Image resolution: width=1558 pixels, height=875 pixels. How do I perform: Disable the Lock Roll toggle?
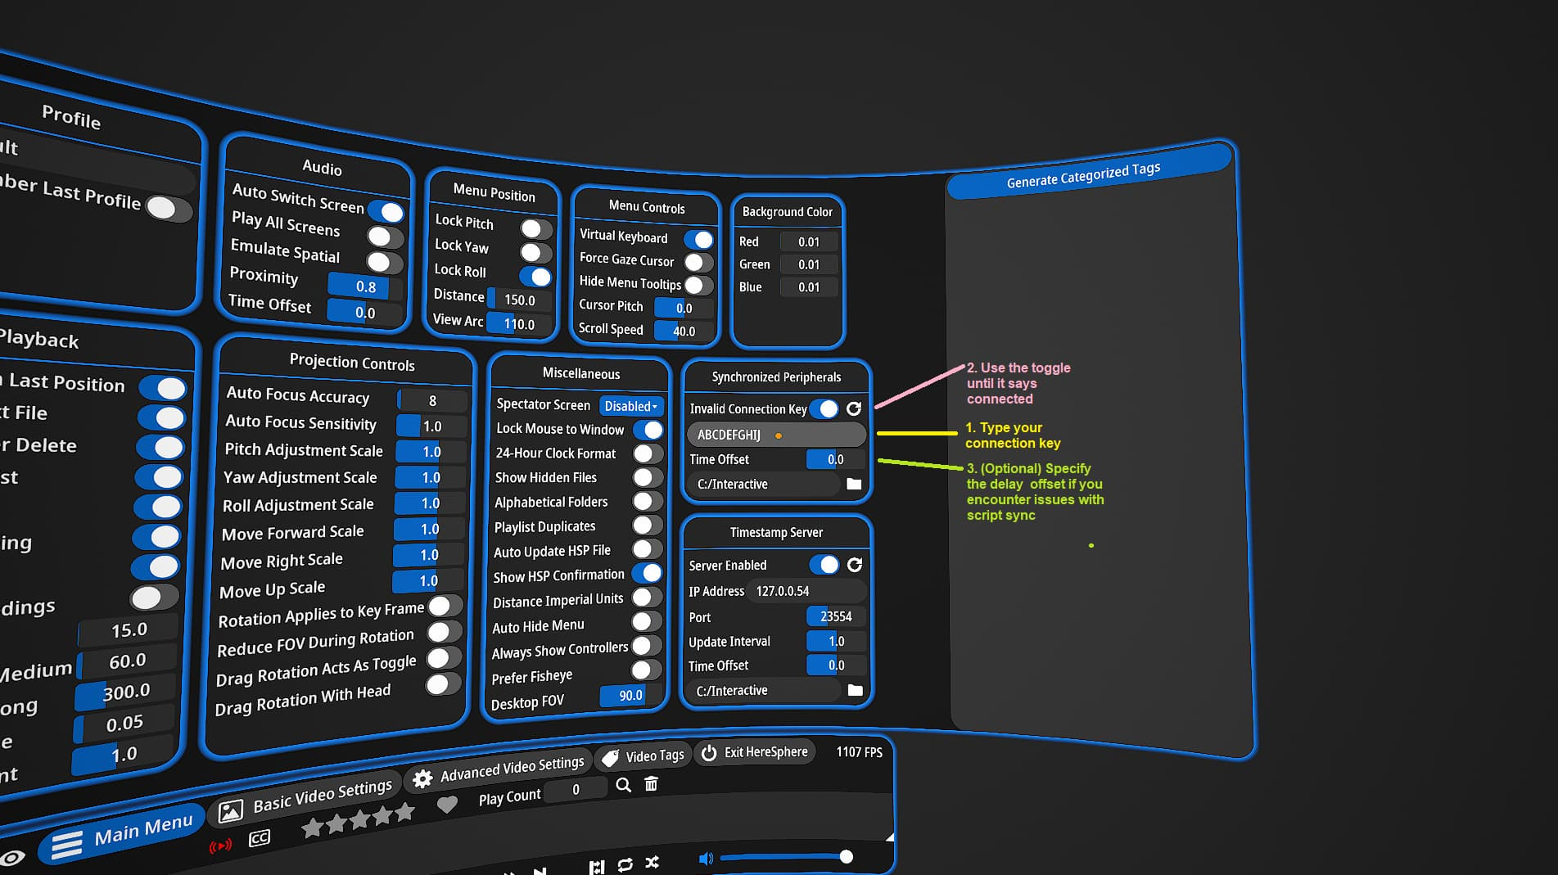pos(536,277)
